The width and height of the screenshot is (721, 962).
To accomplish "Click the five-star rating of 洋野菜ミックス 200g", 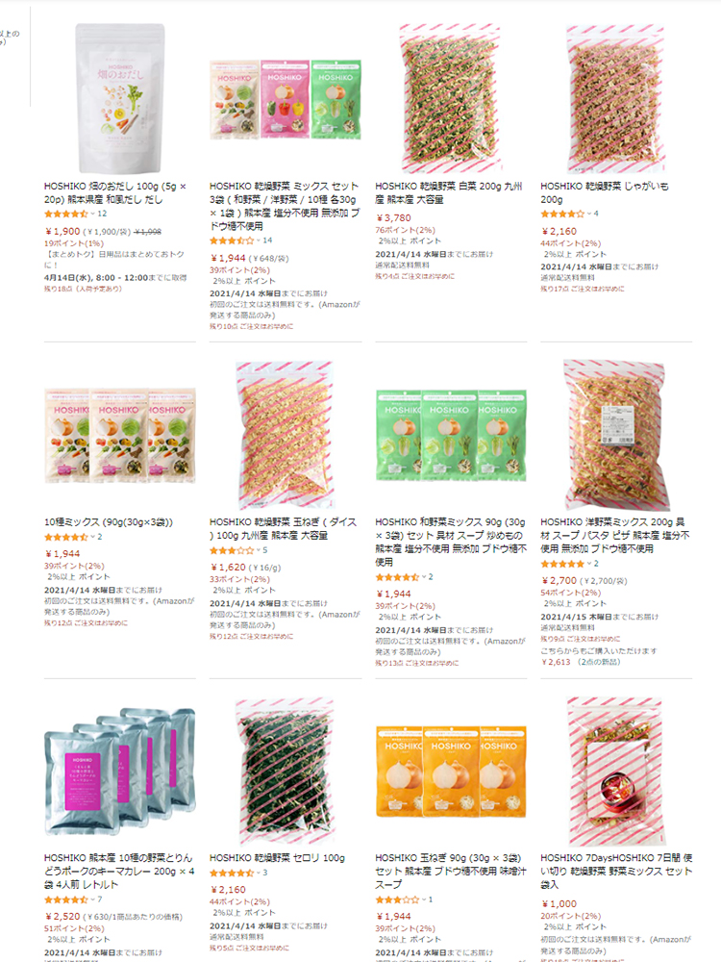I will tap(562, 563).
